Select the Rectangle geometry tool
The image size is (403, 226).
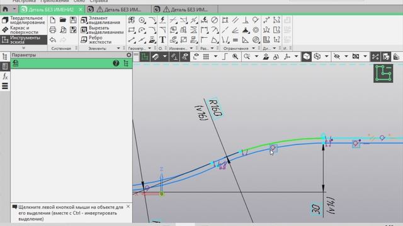click(132, 30)
